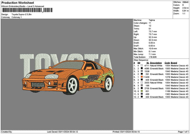The width and height of the screenshot is (190, 134).
Task: Click the Stops value 12
Action: click(x=150, y=26)
